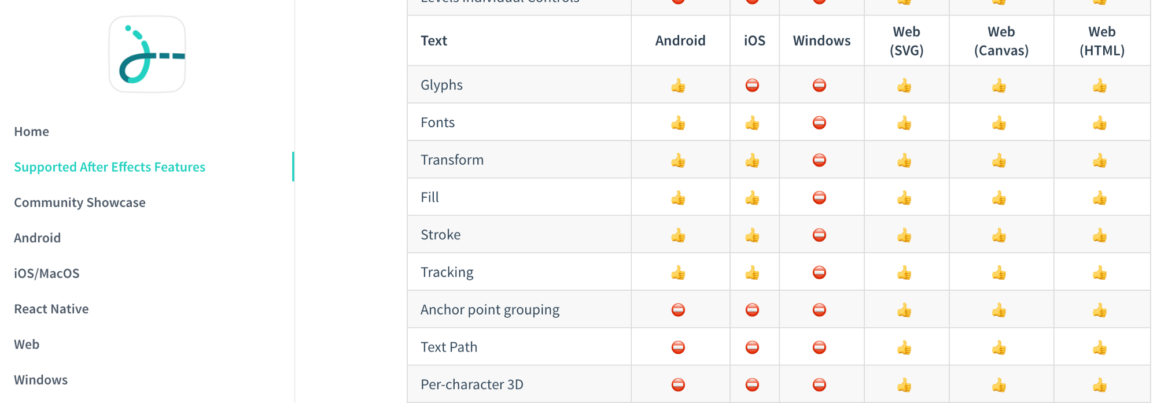The width and height of the screenshot is (1157, 403).
Task: Click the Tracking Windows unsupported icon
Action: (x=819, y=273)
